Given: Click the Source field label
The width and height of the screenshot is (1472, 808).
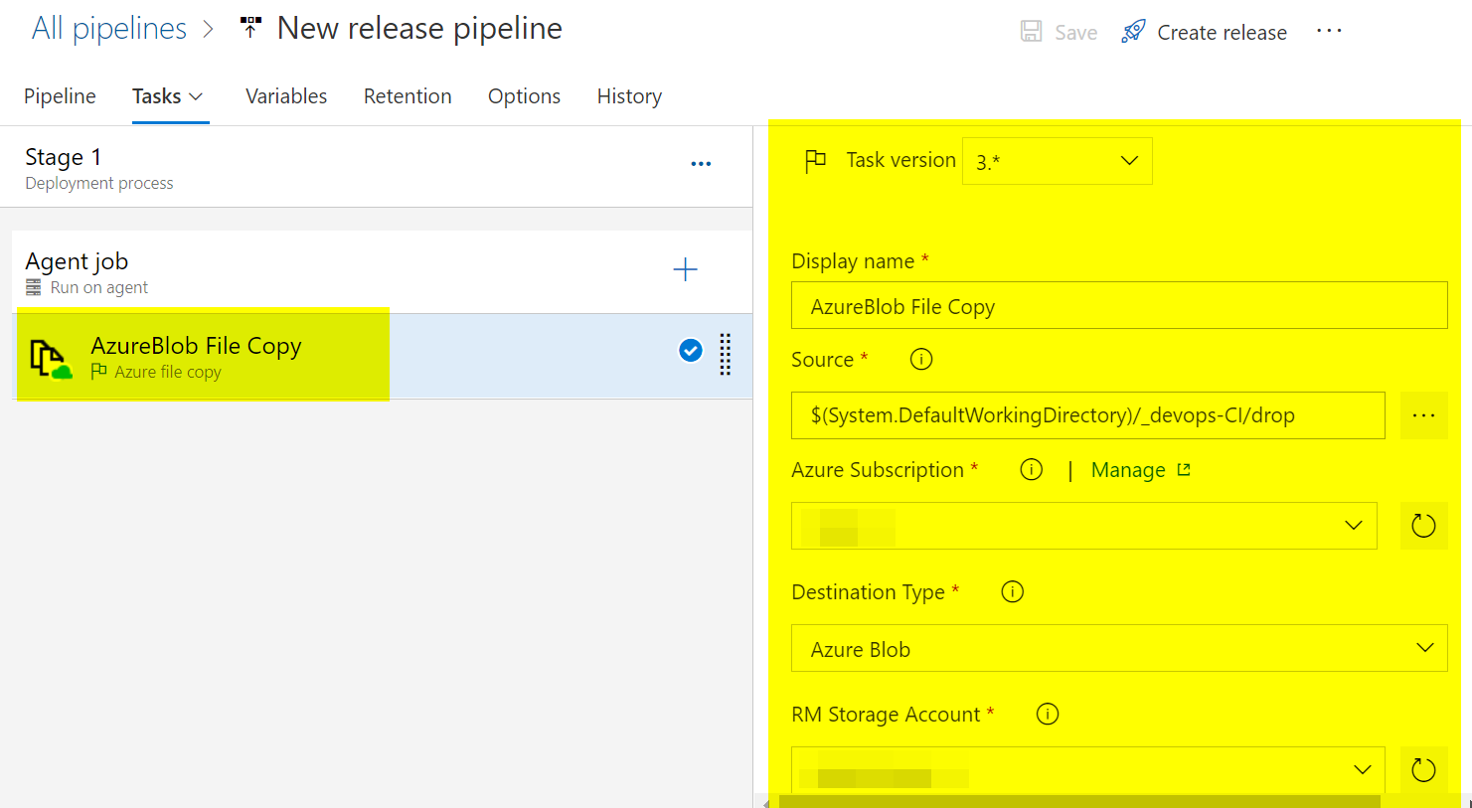Looking at the screenshot, I should pos(822,360).
